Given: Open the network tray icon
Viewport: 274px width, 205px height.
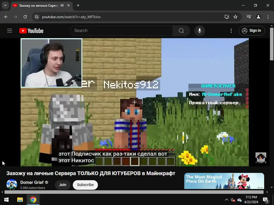Looking at the screenshot, I should [x=239, y=200].
